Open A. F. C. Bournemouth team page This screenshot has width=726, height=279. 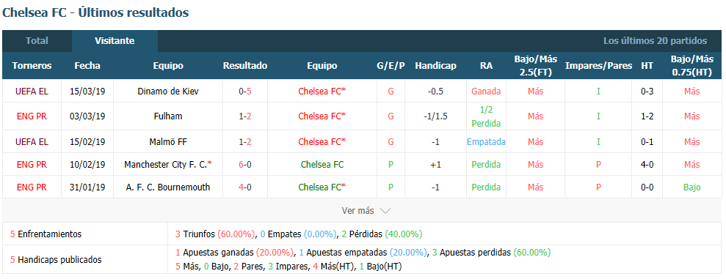point(168,187)
